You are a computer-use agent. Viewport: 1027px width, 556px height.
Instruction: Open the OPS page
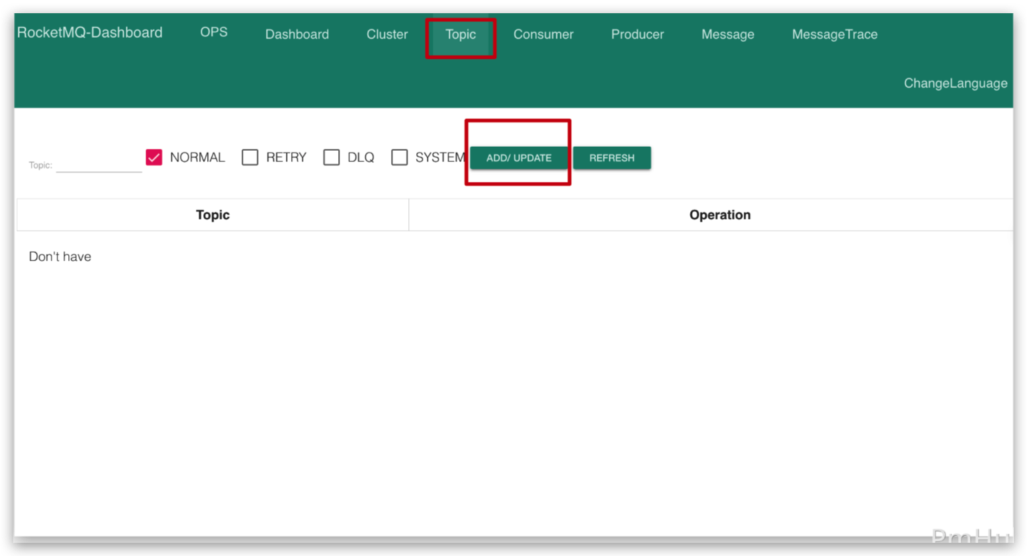(x=213, y=31)
